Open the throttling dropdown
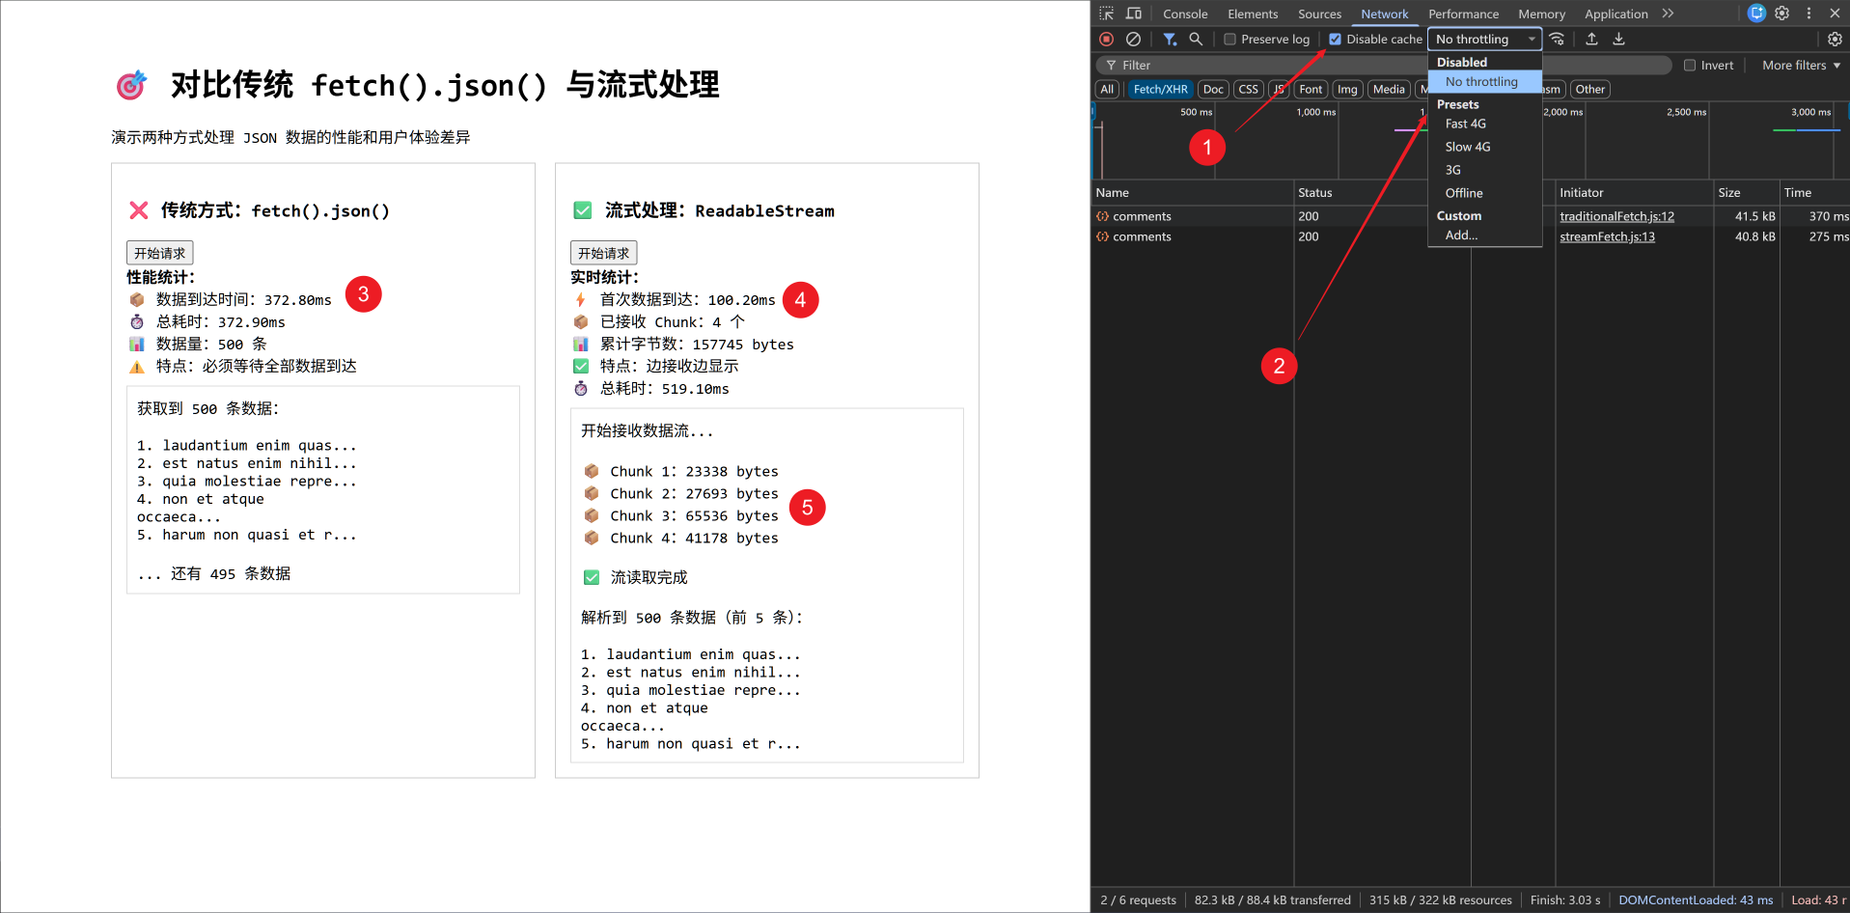The width and height of the screenshot is (1850, 913). pos(1484,40)
